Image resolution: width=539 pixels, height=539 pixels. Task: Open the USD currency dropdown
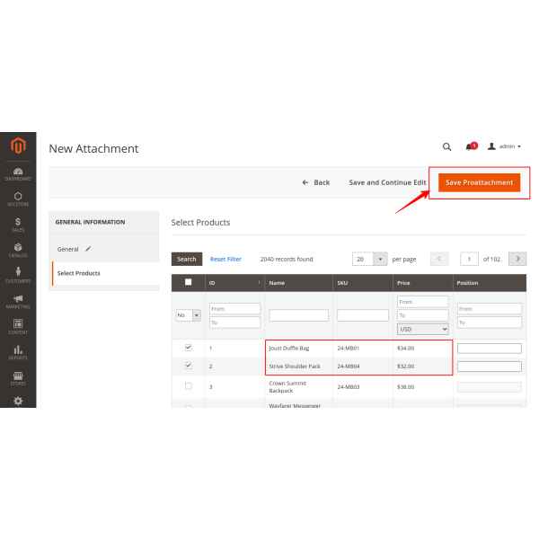pos(422,329)
